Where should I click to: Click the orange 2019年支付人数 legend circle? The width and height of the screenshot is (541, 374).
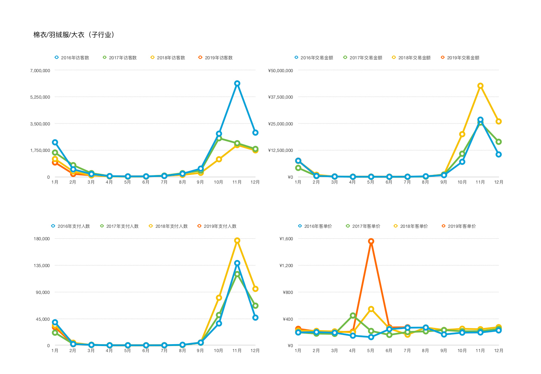pos(199,226)
